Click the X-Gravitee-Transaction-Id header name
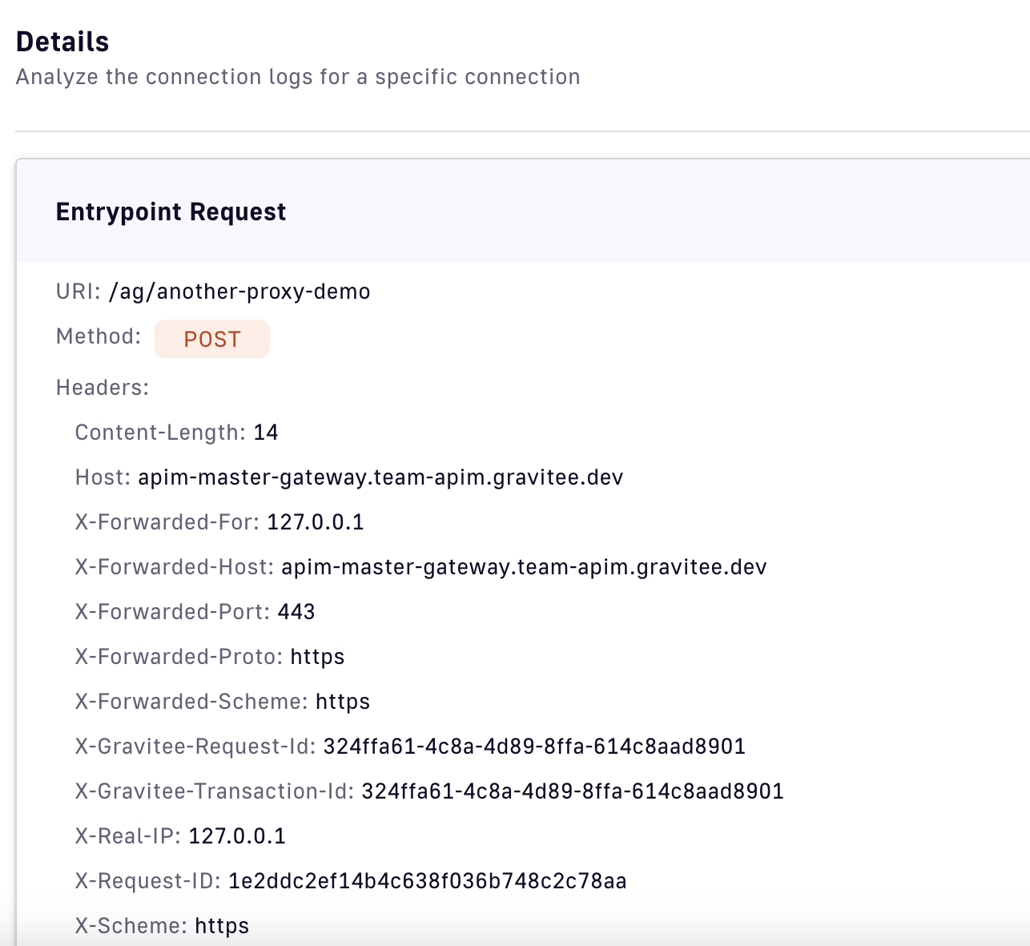 (x=214, y=791)
